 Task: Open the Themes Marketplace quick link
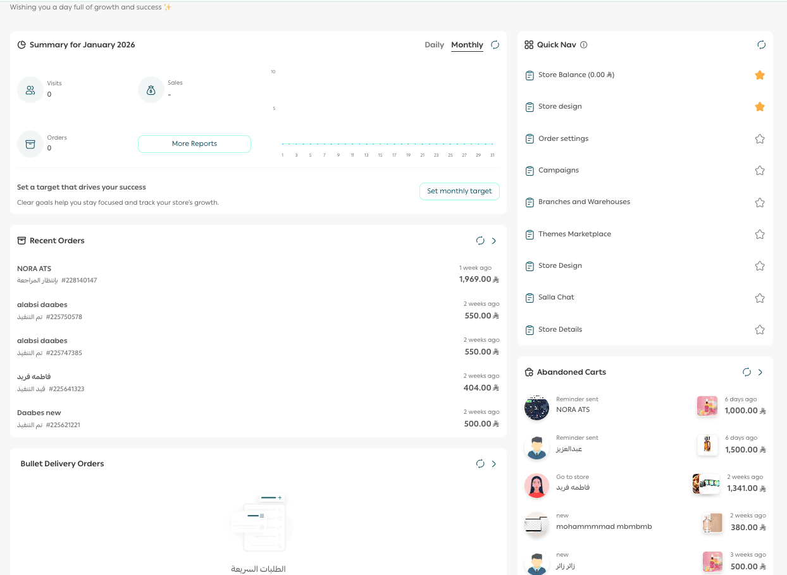coord(574,234)
